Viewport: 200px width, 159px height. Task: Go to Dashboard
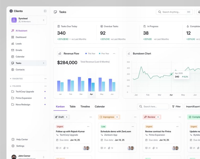(x=19, y=37)
